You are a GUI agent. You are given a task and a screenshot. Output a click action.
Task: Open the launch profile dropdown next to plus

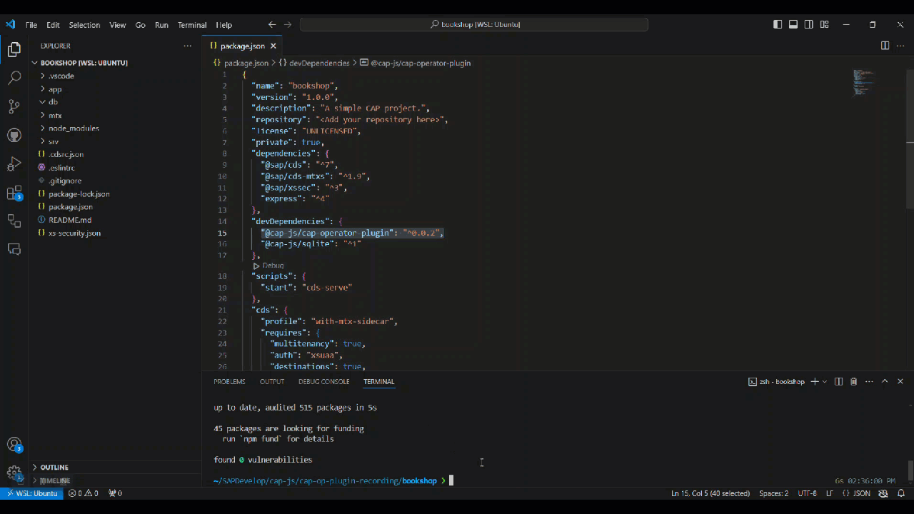tap(825, 382)
